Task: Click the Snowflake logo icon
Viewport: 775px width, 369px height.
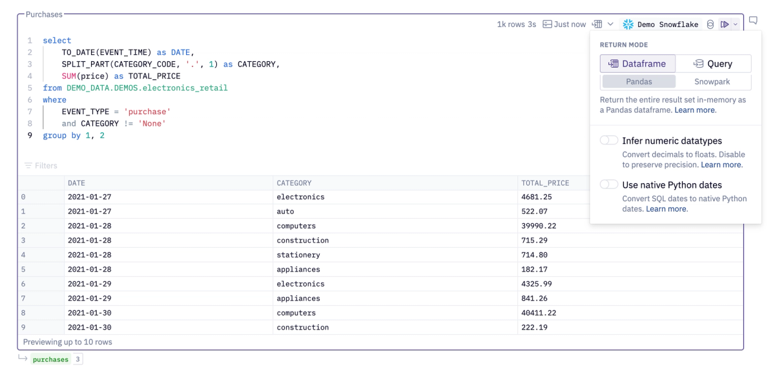Action: coord(628,25)
